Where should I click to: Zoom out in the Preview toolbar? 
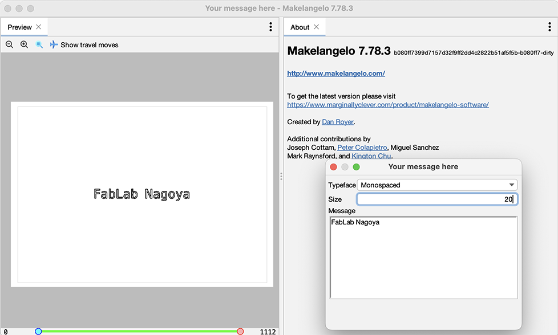(10, 45)
